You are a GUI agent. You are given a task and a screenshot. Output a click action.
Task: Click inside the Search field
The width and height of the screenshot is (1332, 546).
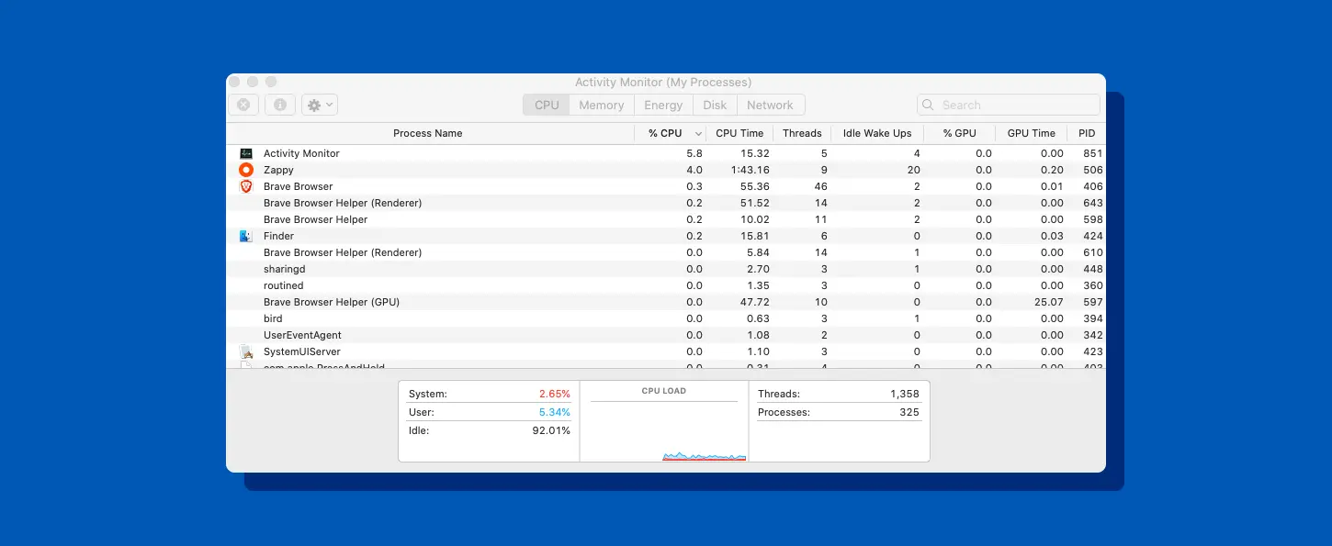click(1008, 104)
